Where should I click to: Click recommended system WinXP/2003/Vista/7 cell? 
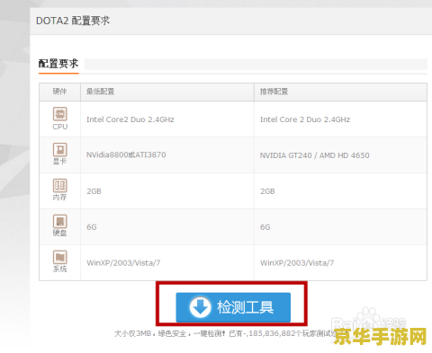(x=340, y=263)
